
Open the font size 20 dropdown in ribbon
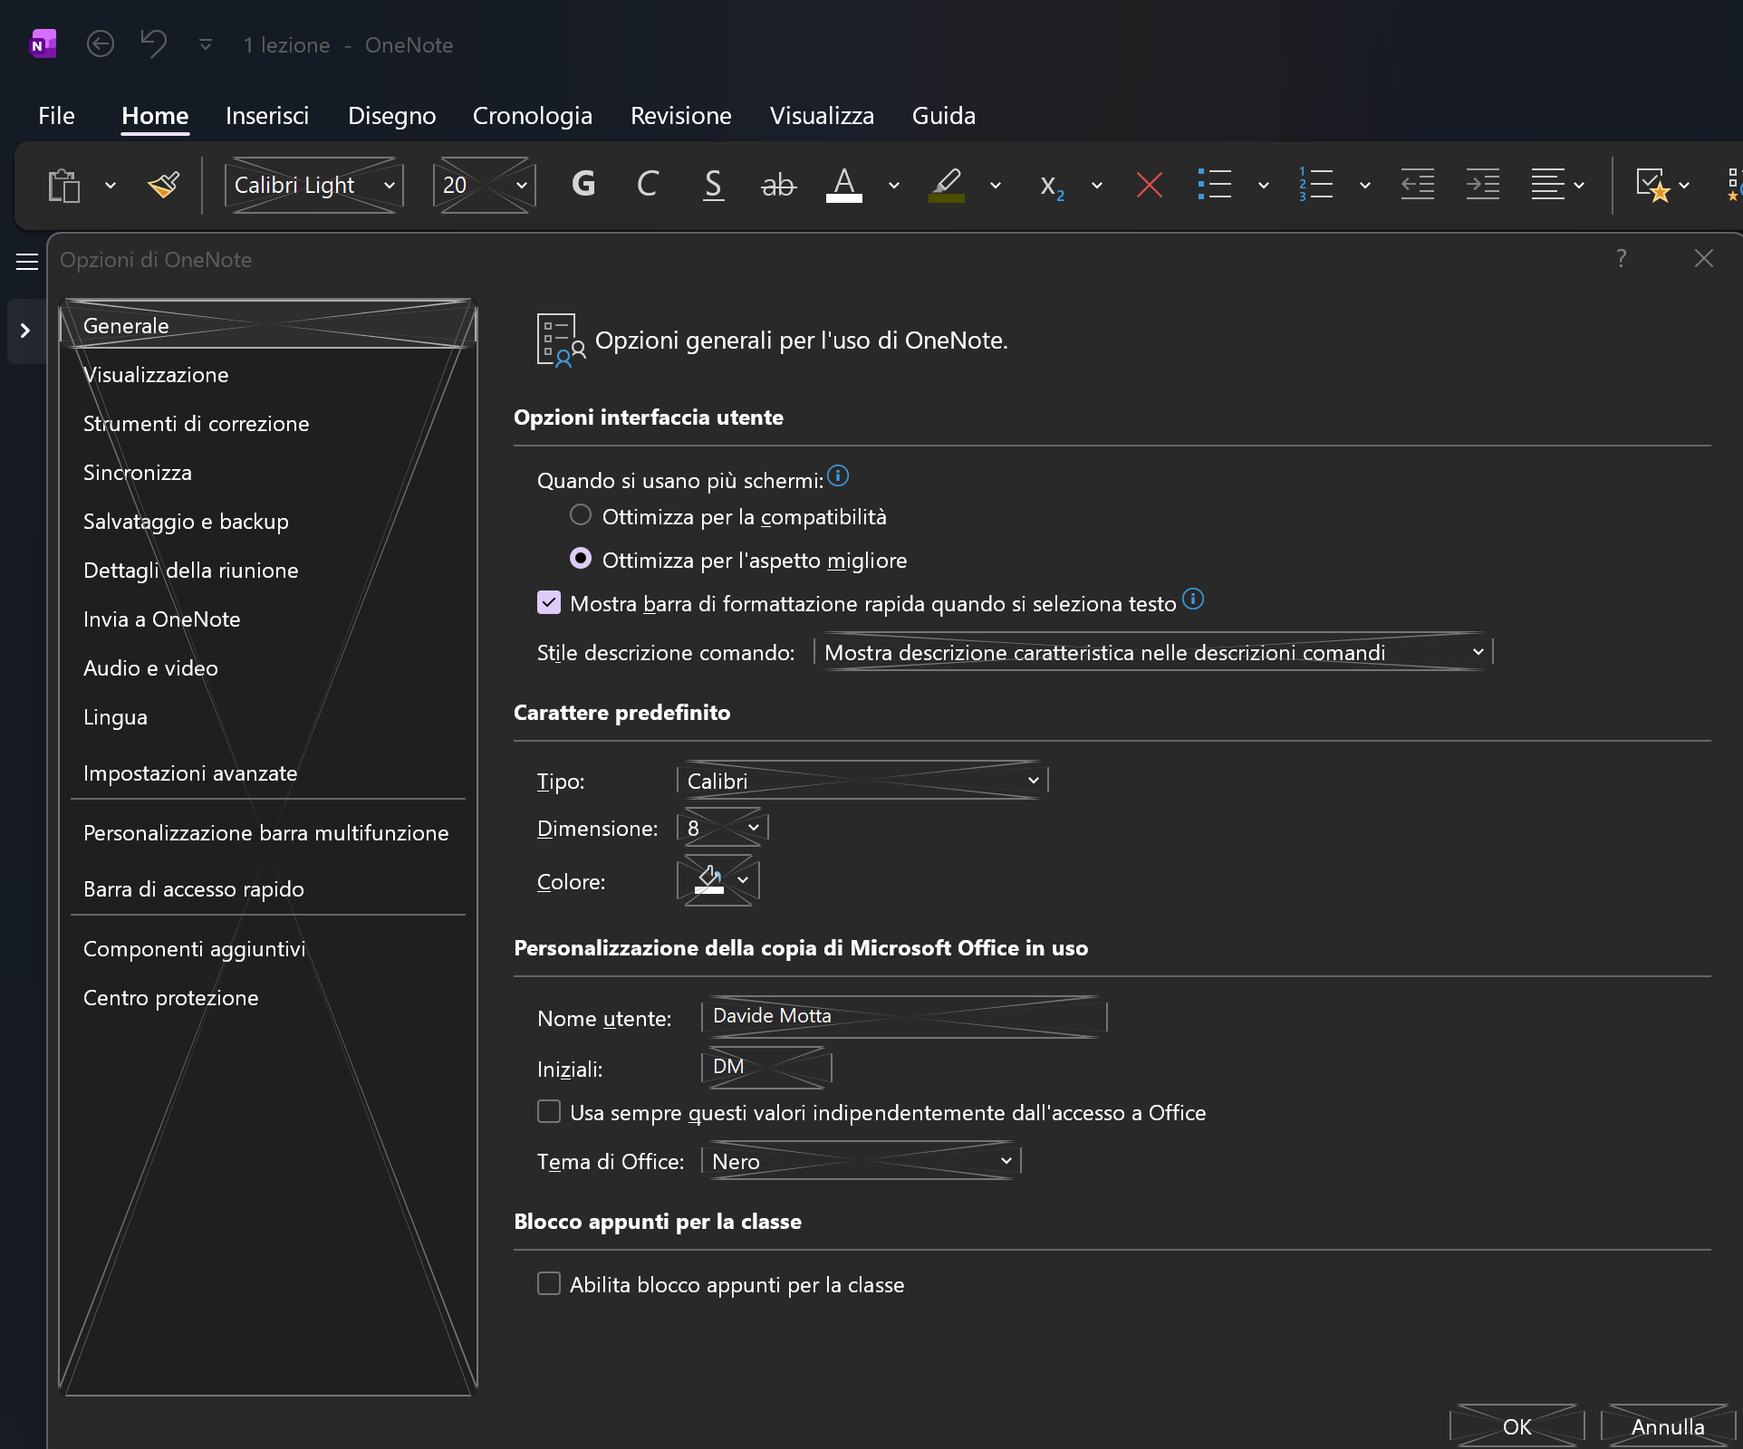tap(485, 186)
